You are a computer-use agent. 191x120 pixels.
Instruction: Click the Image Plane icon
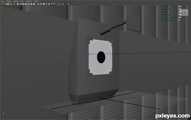pos(11,4)
